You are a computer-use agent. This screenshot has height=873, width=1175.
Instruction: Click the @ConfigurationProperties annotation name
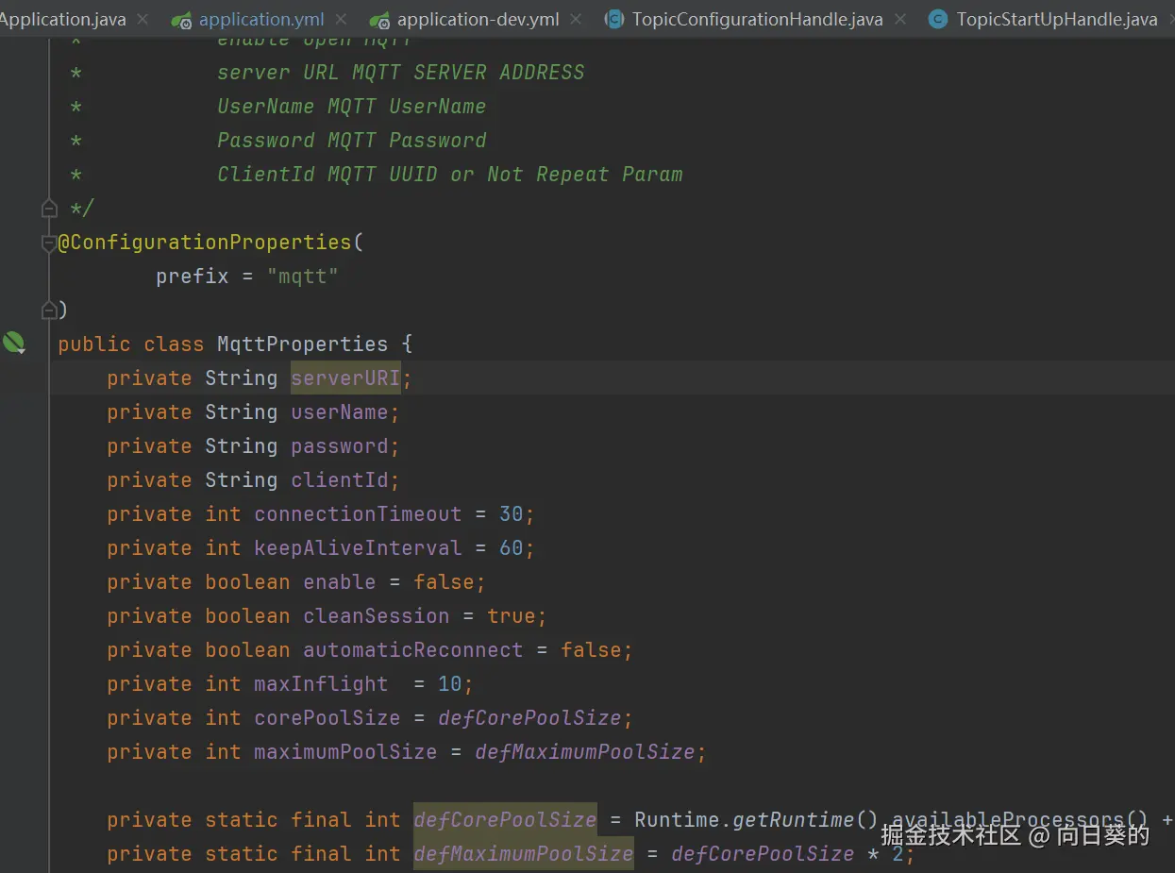[205, 243]
